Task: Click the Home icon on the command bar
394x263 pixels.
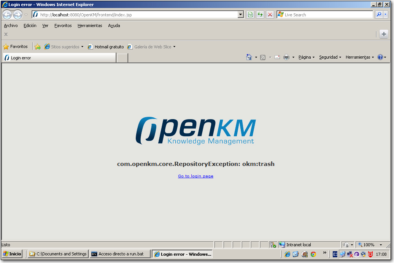Action: 249,57
